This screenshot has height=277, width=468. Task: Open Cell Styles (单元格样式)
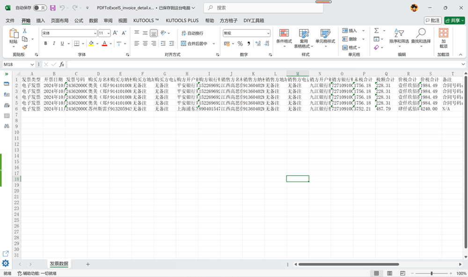tap(325, 38)
